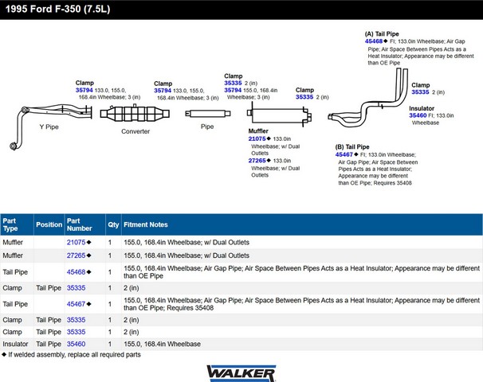The height and width of the screenshot is (382, 483).
Task: Click the intermediate Pipe drawing
Action: 207,114
